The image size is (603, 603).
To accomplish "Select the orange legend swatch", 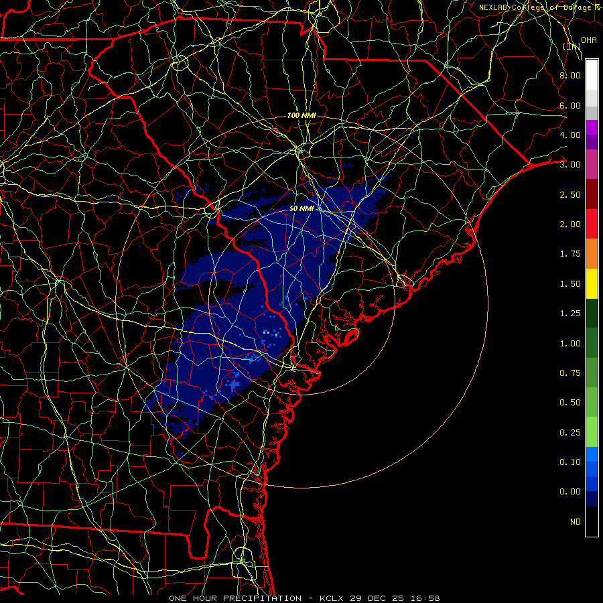I will (592, 253).
